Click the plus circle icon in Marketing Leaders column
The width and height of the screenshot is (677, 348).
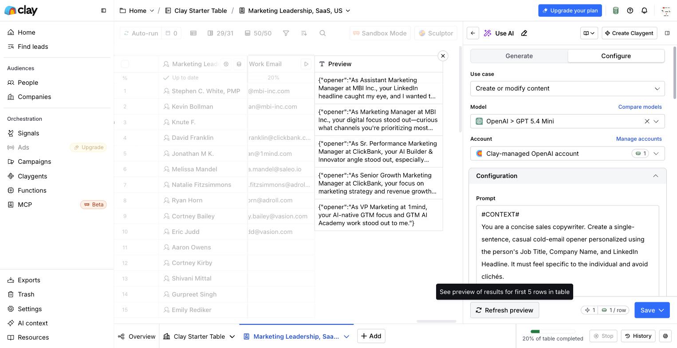[x=226, y=64]
